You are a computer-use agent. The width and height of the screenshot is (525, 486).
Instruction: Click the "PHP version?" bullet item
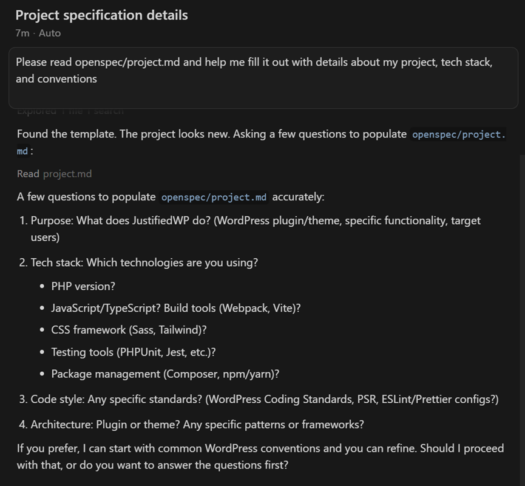click(x=83, y=286)
